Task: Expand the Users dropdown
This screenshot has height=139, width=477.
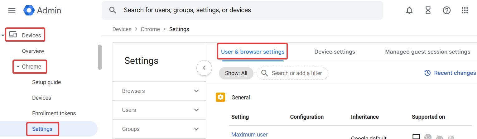Action: 196,110
